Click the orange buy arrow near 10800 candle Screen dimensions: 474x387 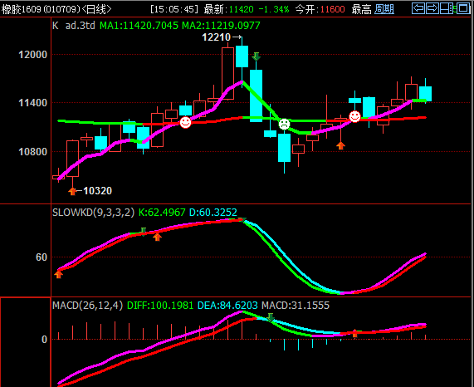pos(340,145)
